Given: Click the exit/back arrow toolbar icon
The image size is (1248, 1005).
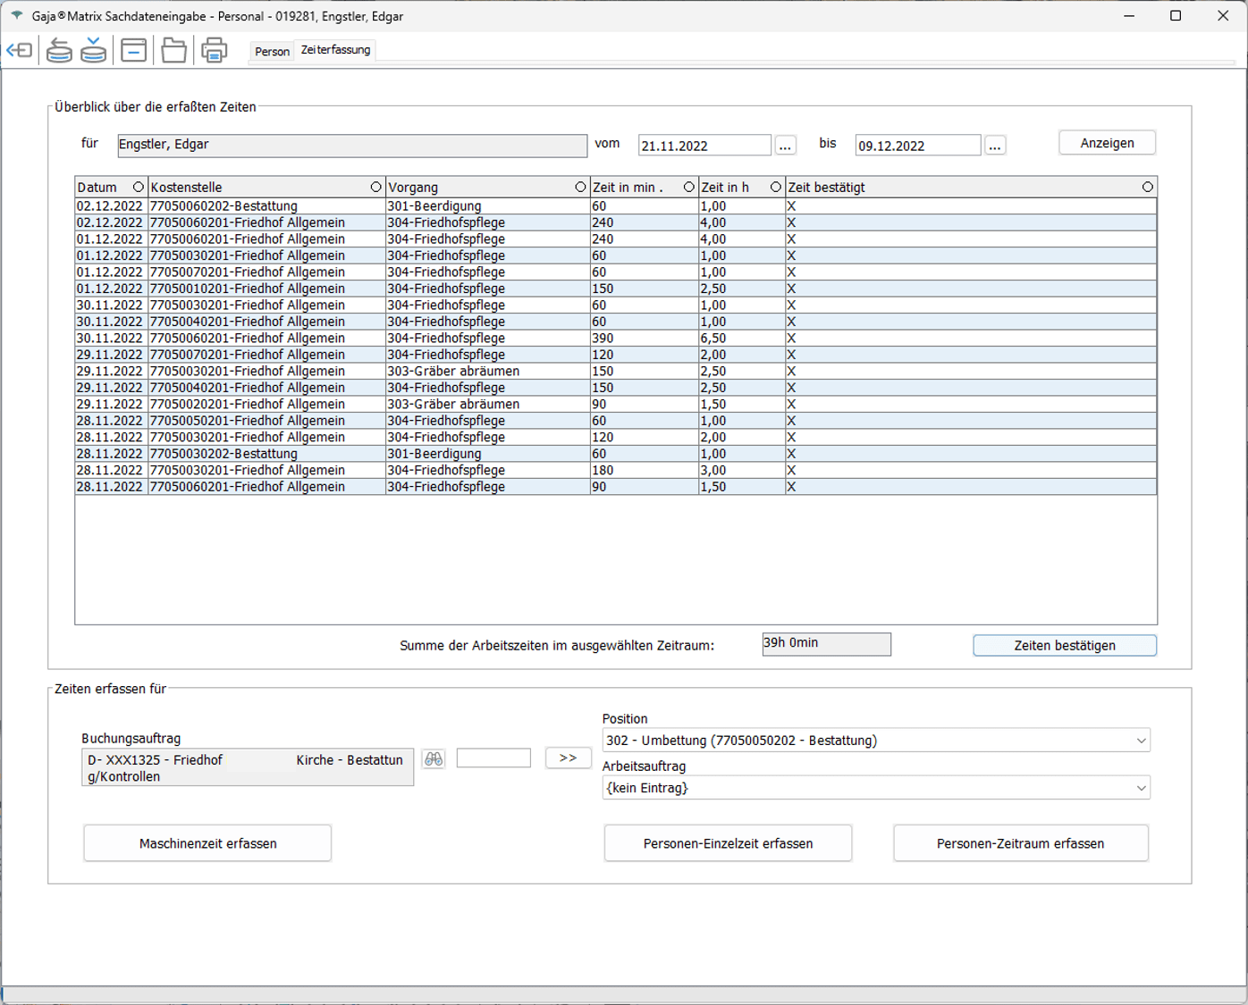Looking at the screenshot, I should [x=20, y=51].
